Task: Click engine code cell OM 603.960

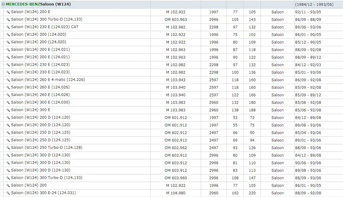Action: [176, 178]
